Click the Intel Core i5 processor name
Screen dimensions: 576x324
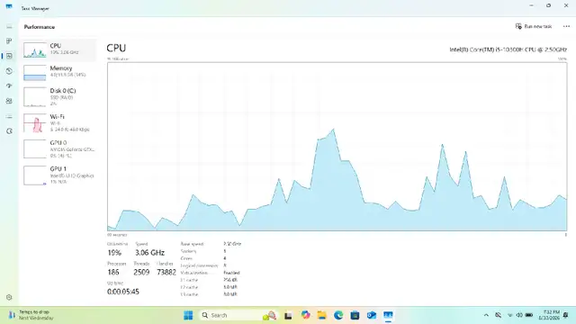[508, 49]
